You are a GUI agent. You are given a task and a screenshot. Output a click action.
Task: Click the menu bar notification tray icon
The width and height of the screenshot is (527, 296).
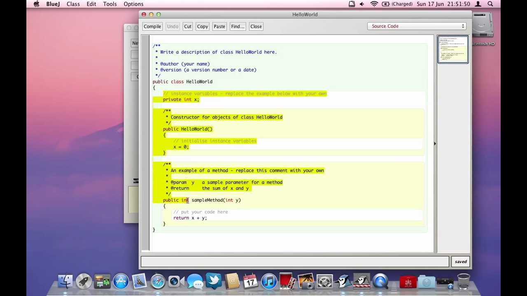[x=352, y=4]
